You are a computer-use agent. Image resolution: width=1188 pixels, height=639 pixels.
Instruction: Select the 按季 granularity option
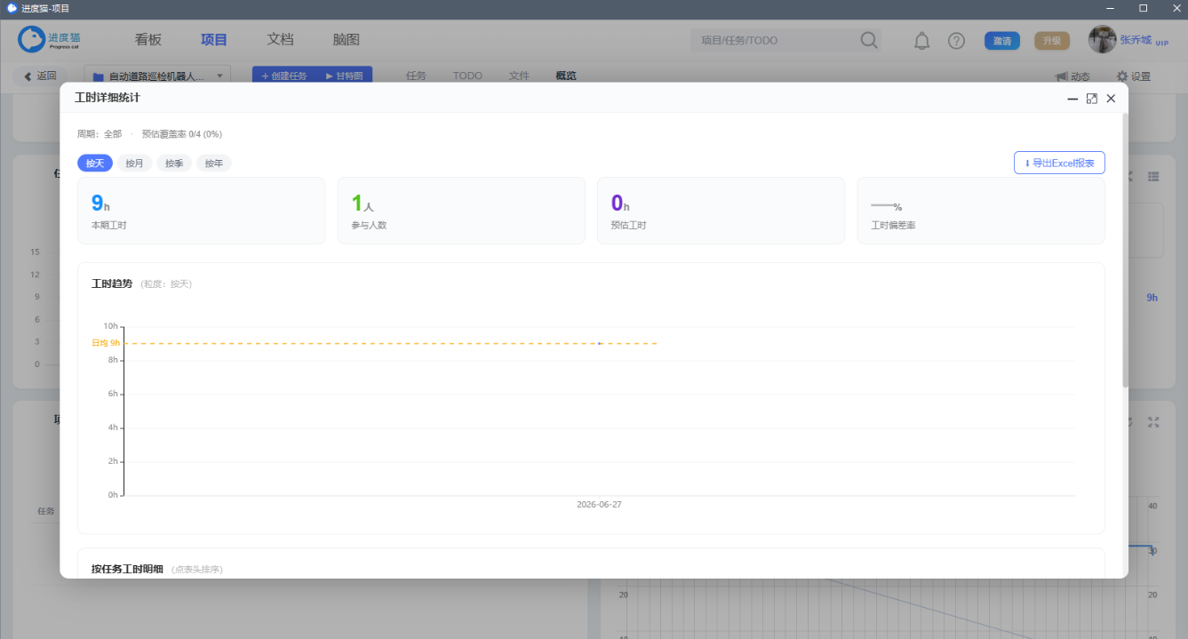click(174, 164)
